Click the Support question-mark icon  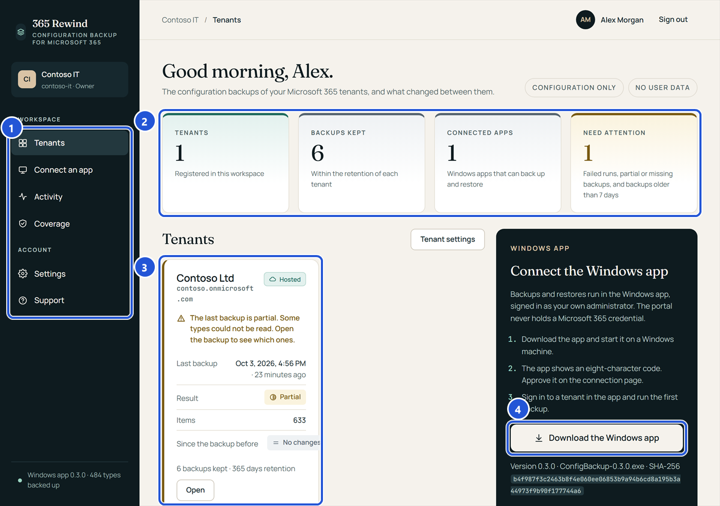tap(23, 300)
